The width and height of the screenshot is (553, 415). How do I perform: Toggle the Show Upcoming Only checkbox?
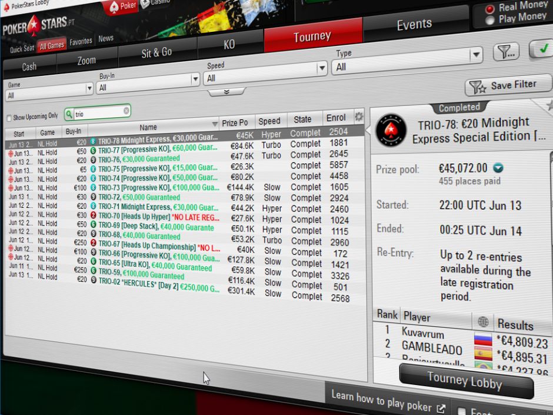tap(9, 118)
